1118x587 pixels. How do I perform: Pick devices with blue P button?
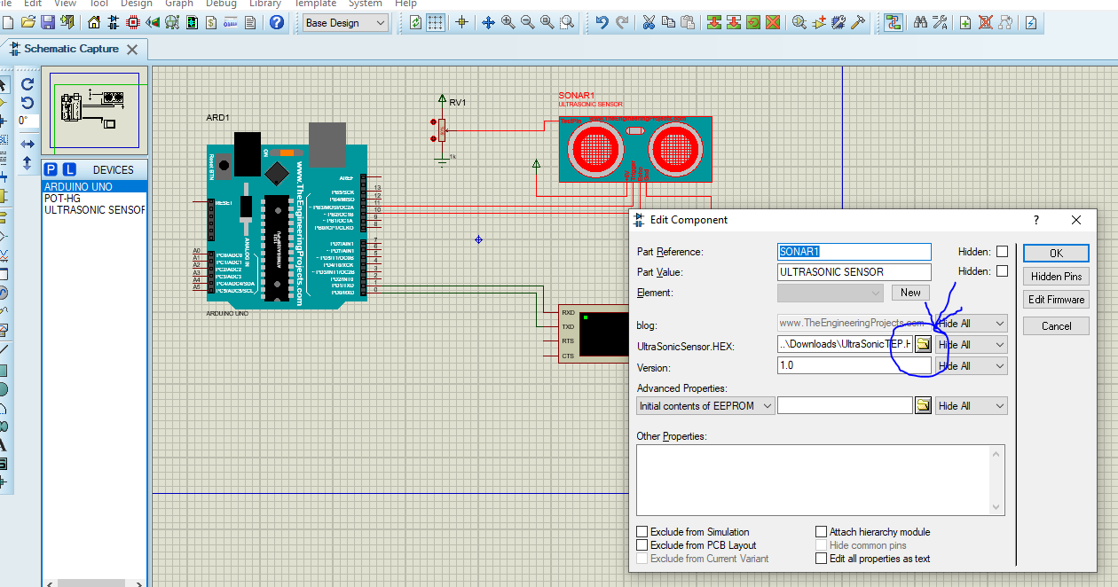[x=51, y=169]
